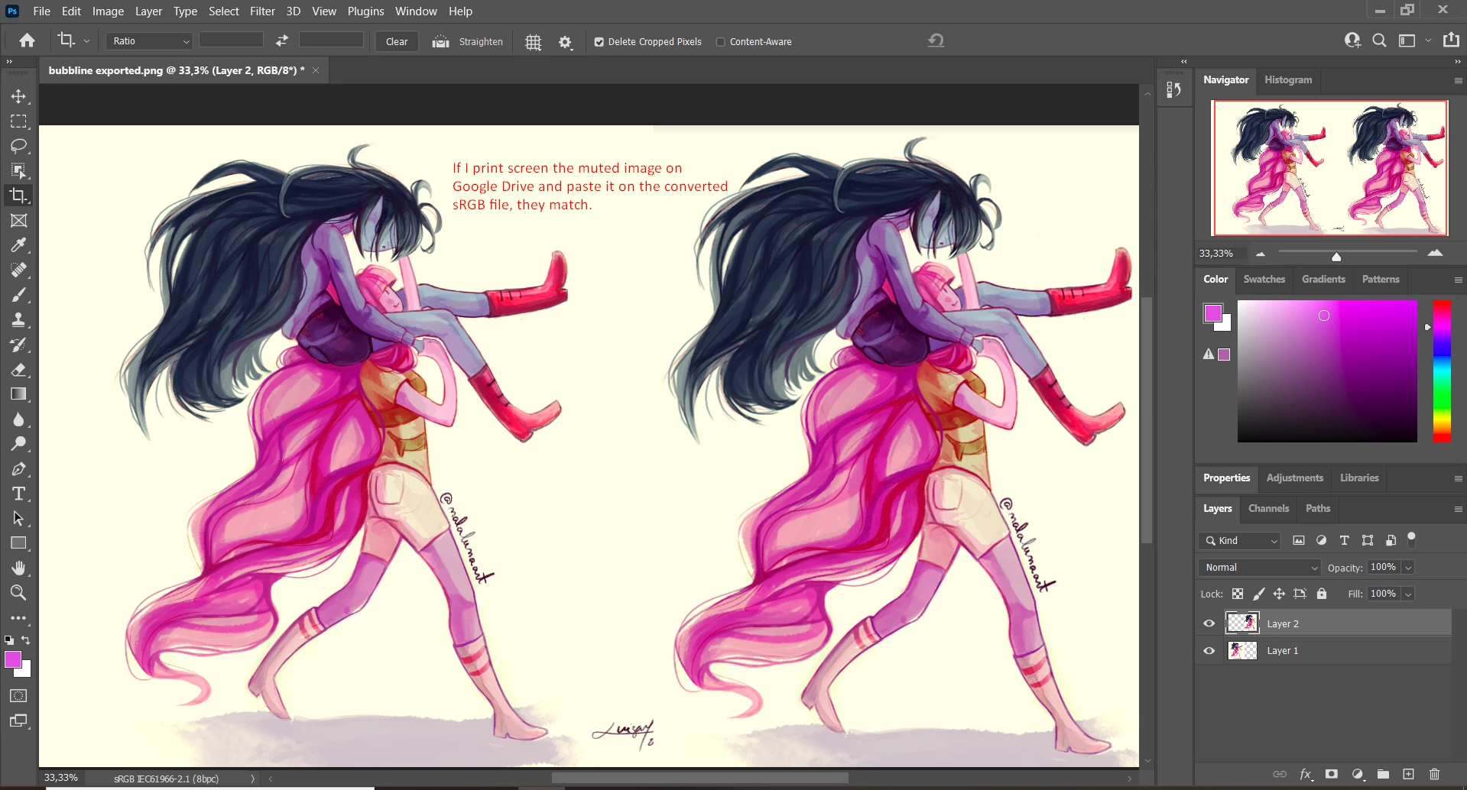
Task: Click the hue spectrum slider bar
Action: click(x=1442, y=371)
